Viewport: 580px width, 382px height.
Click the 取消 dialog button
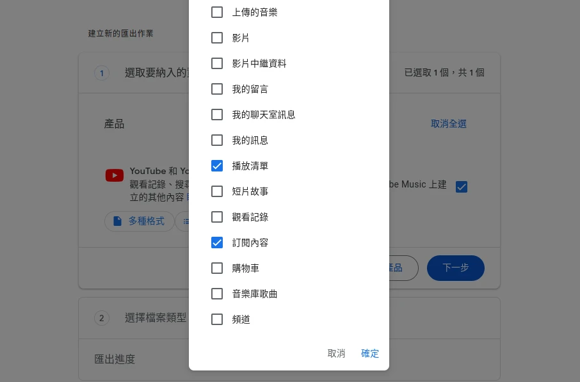pos(336,353)
